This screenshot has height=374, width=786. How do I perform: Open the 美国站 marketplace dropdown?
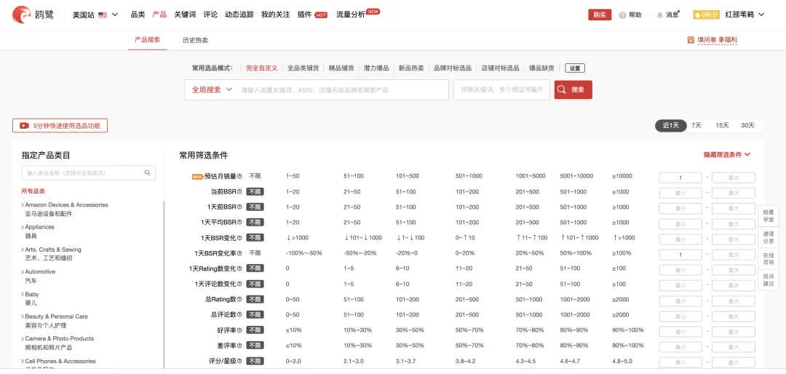(95, 15)
